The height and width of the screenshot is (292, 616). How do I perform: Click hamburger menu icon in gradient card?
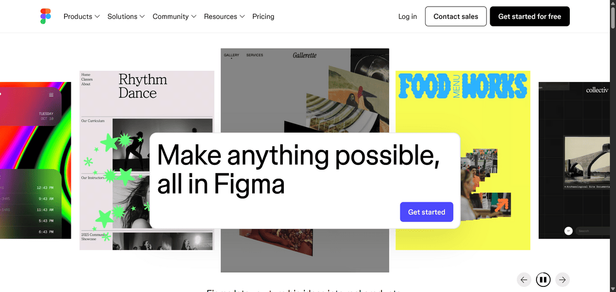pos(51,95)
